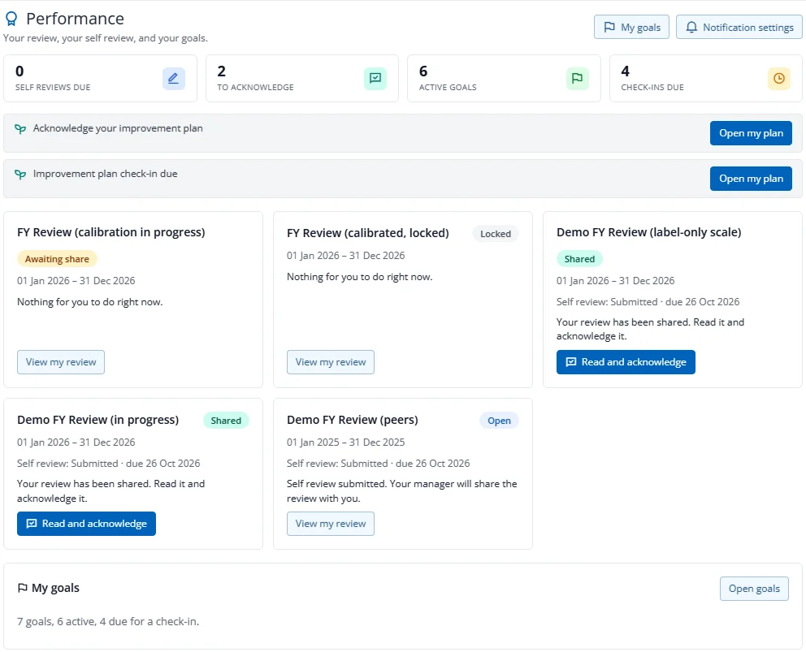Viewport: 806px width, 652px height.
Task: Open my plan to acknowledge improvement plan
Action: click(751, 133)
